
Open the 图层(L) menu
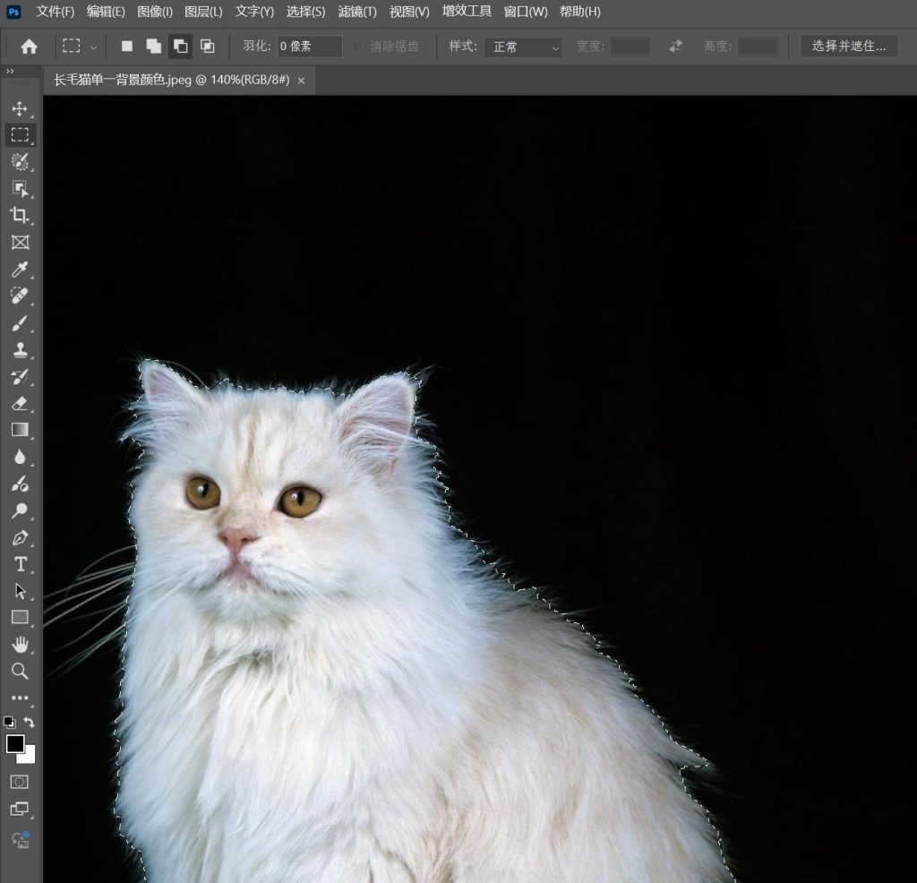(x=203, y=12)
